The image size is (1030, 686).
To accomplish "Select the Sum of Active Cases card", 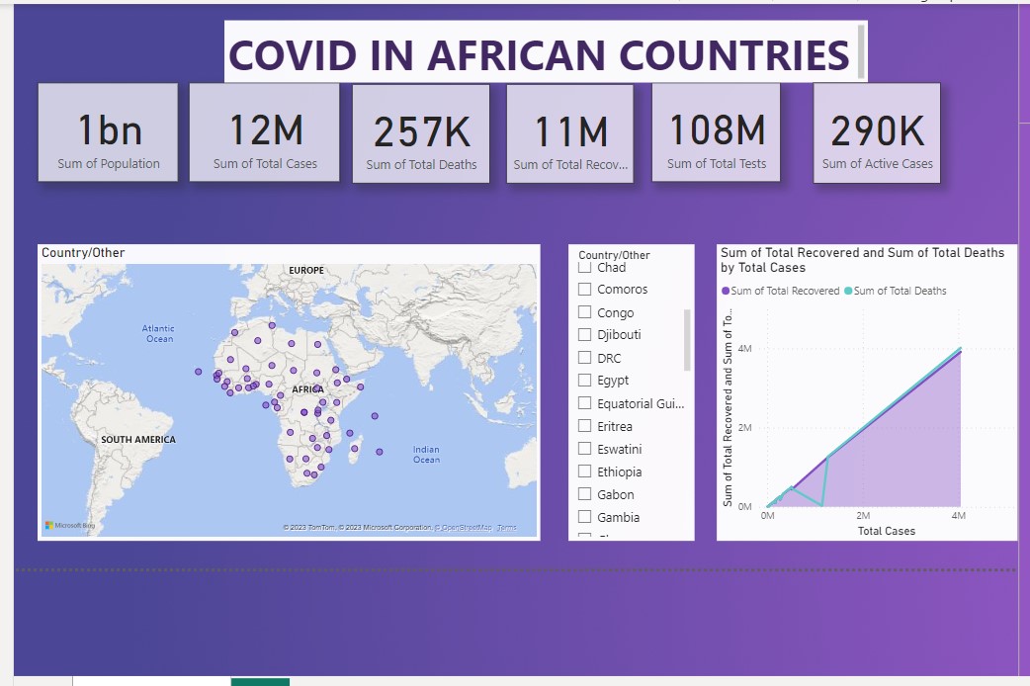I will tap(876, 132).
